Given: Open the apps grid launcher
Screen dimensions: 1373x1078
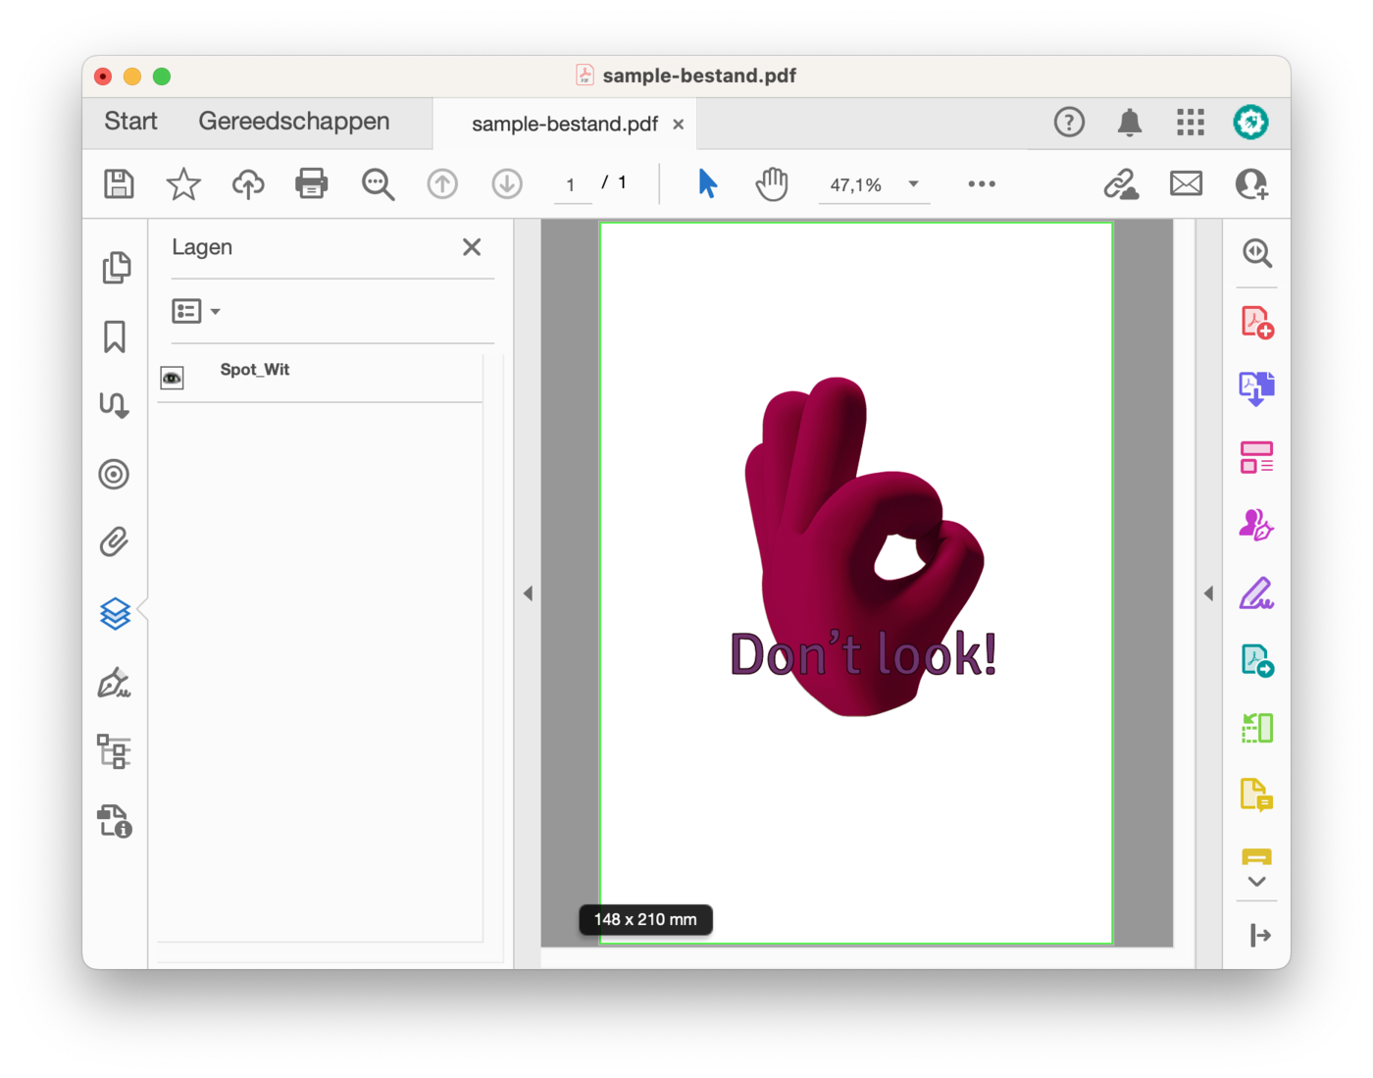Looking at the screenshot, I should coord(1191,123).
